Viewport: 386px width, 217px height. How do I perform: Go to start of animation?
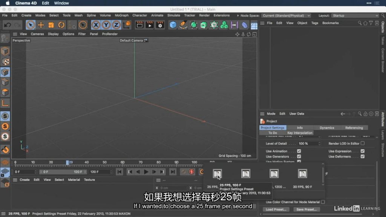click(x=119, y=172)
